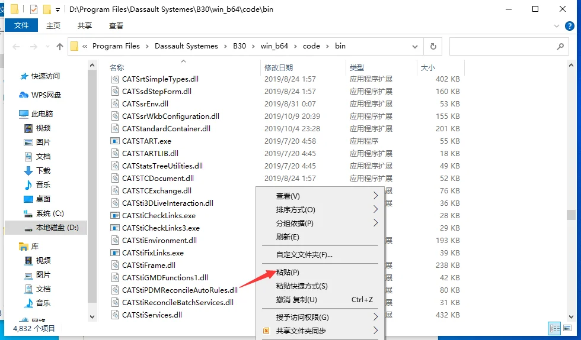Open the File tab
Image resolution: width=581 pixels, height=340 pixels.
pyautogui.click(x=21, y=25)
